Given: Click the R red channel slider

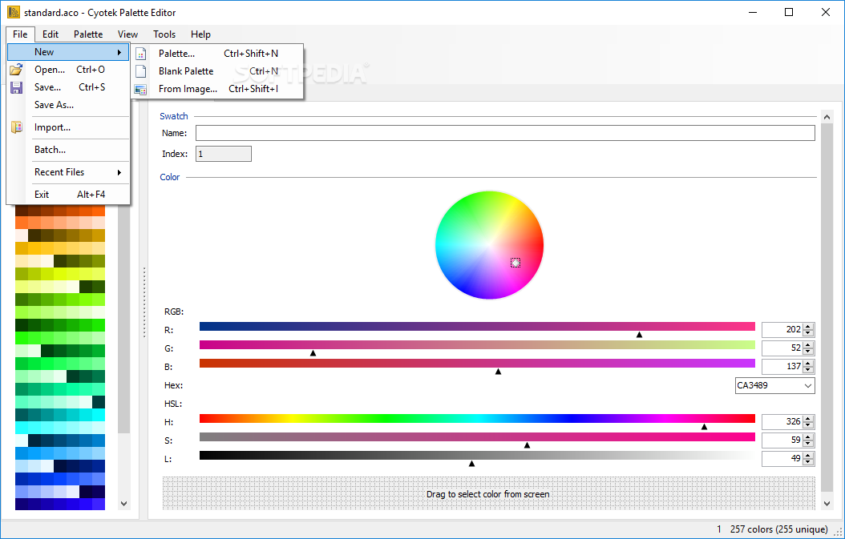Looking at the screenshot, I should click(477, 326).
